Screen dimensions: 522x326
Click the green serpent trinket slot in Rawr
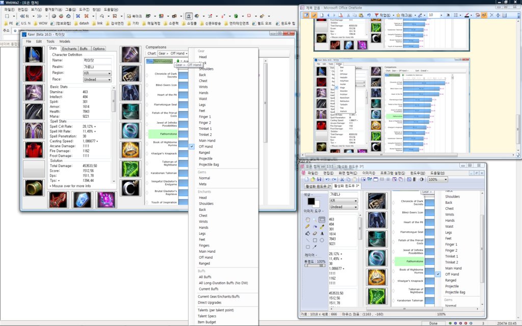pyautogui.click(x=130, y=169)
